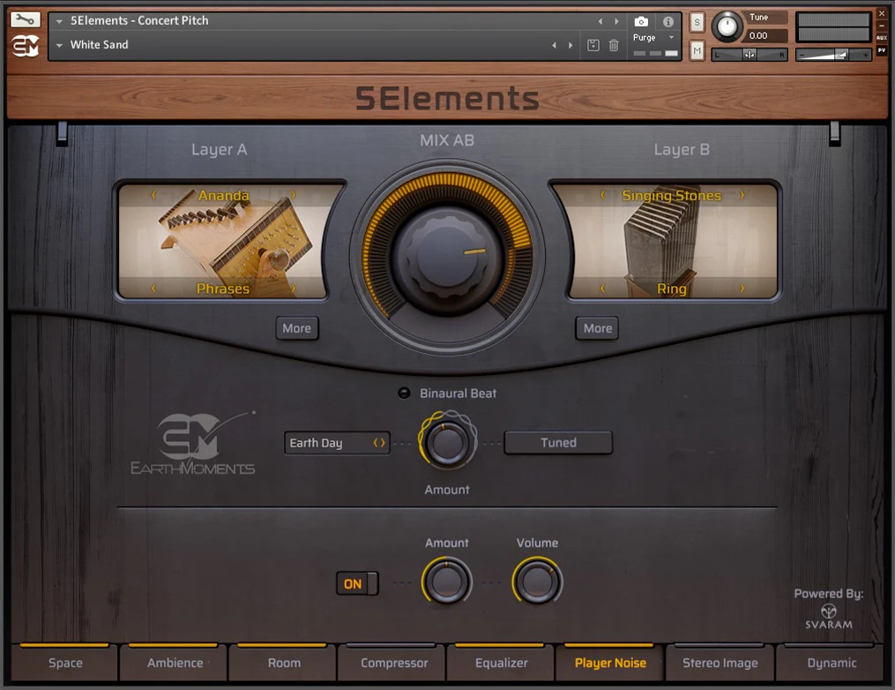Open the Stereo Image tab
Viewport: 895px width, 690px height.
point(720,663)
